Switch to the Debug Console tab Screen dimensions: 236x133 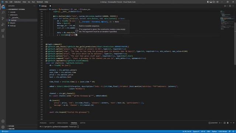point(62,123)
